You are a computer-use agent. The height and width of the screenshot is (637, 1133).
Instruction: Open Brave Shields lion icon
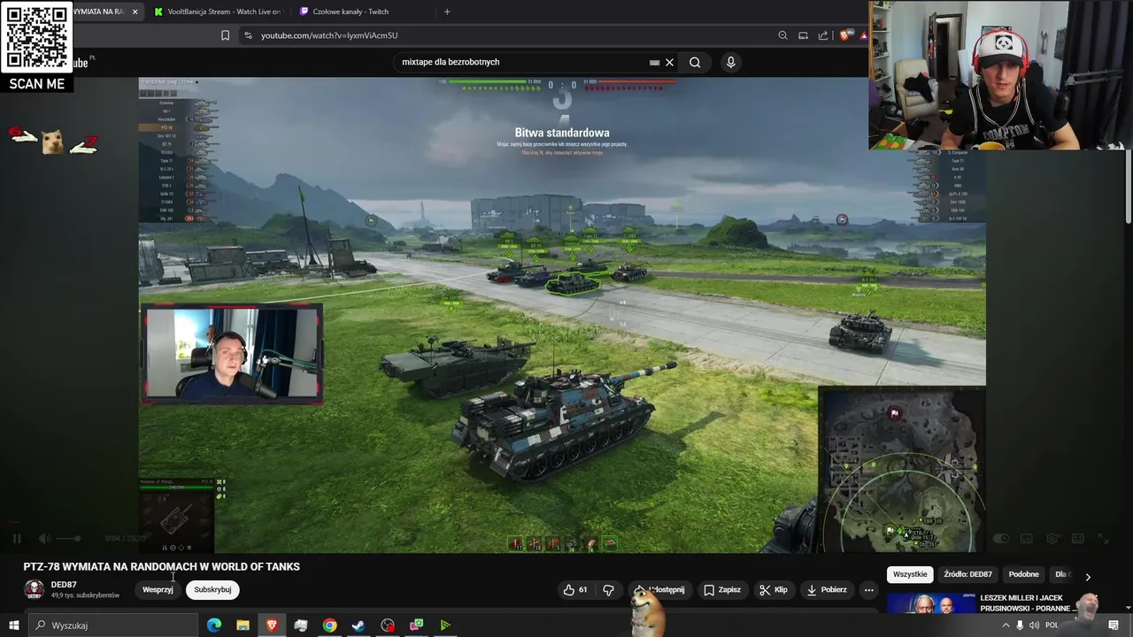click(844, 35)
